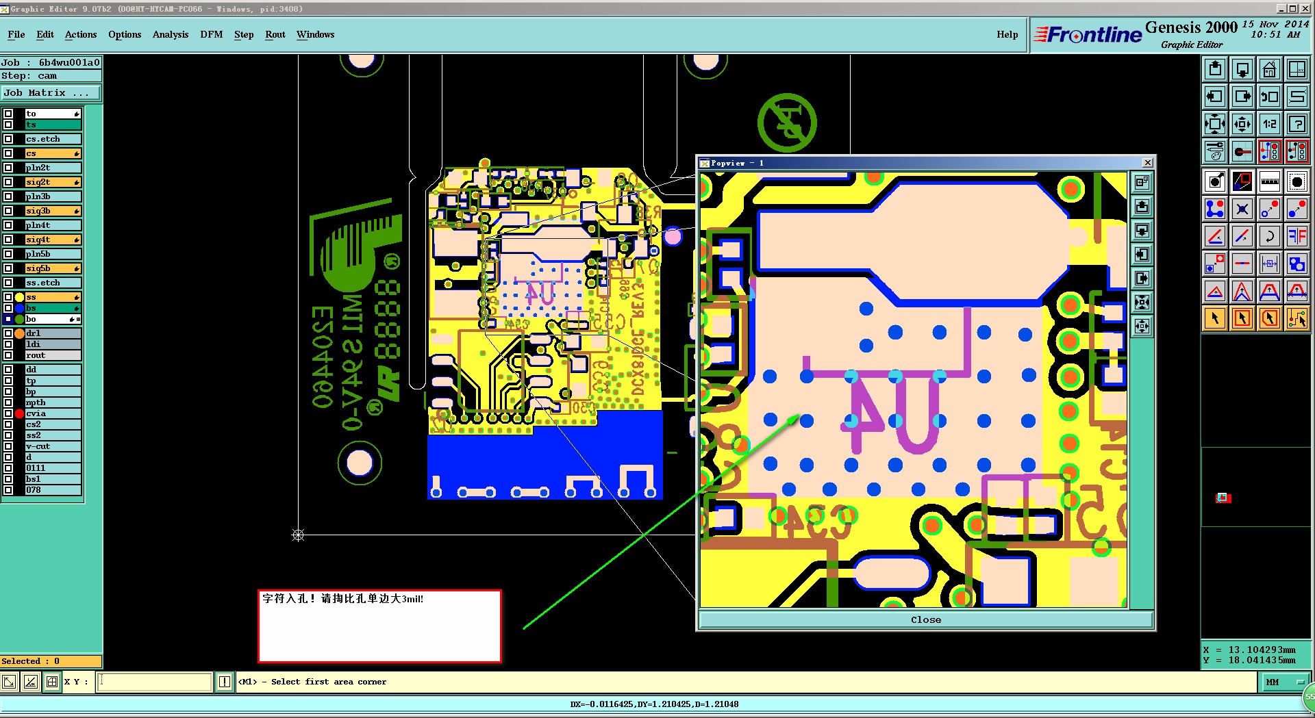The height and width of the screenshot is (718, 1315).
Task: Click the yellow color dot of ss layer
Action: pos(20,297)
